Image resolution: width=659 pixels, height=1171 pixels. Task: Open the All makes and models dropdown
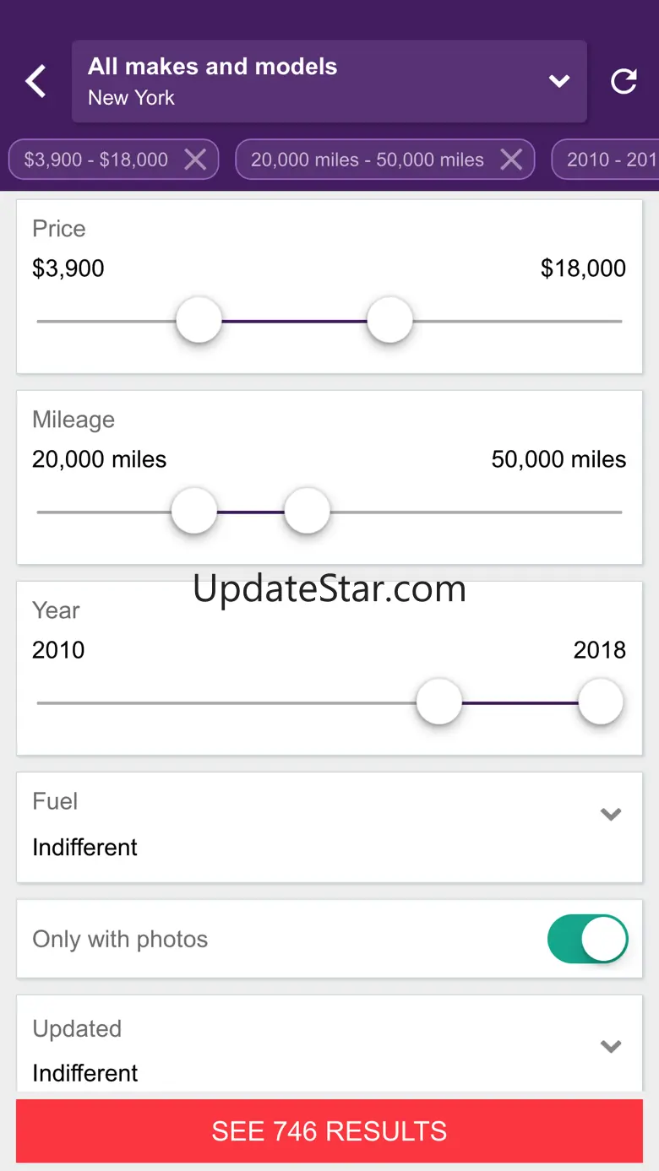click(x=329, y=81)
